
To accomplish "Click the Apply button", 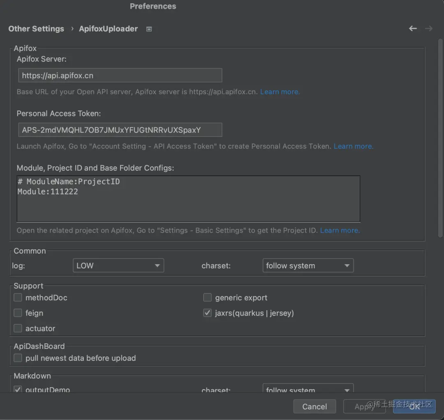I will coord(364,406).
